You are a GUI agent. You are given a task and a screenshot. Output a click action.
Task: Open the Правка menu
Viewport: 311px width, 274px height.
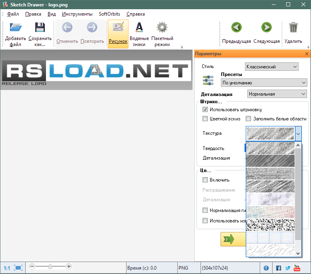point(33,14)
